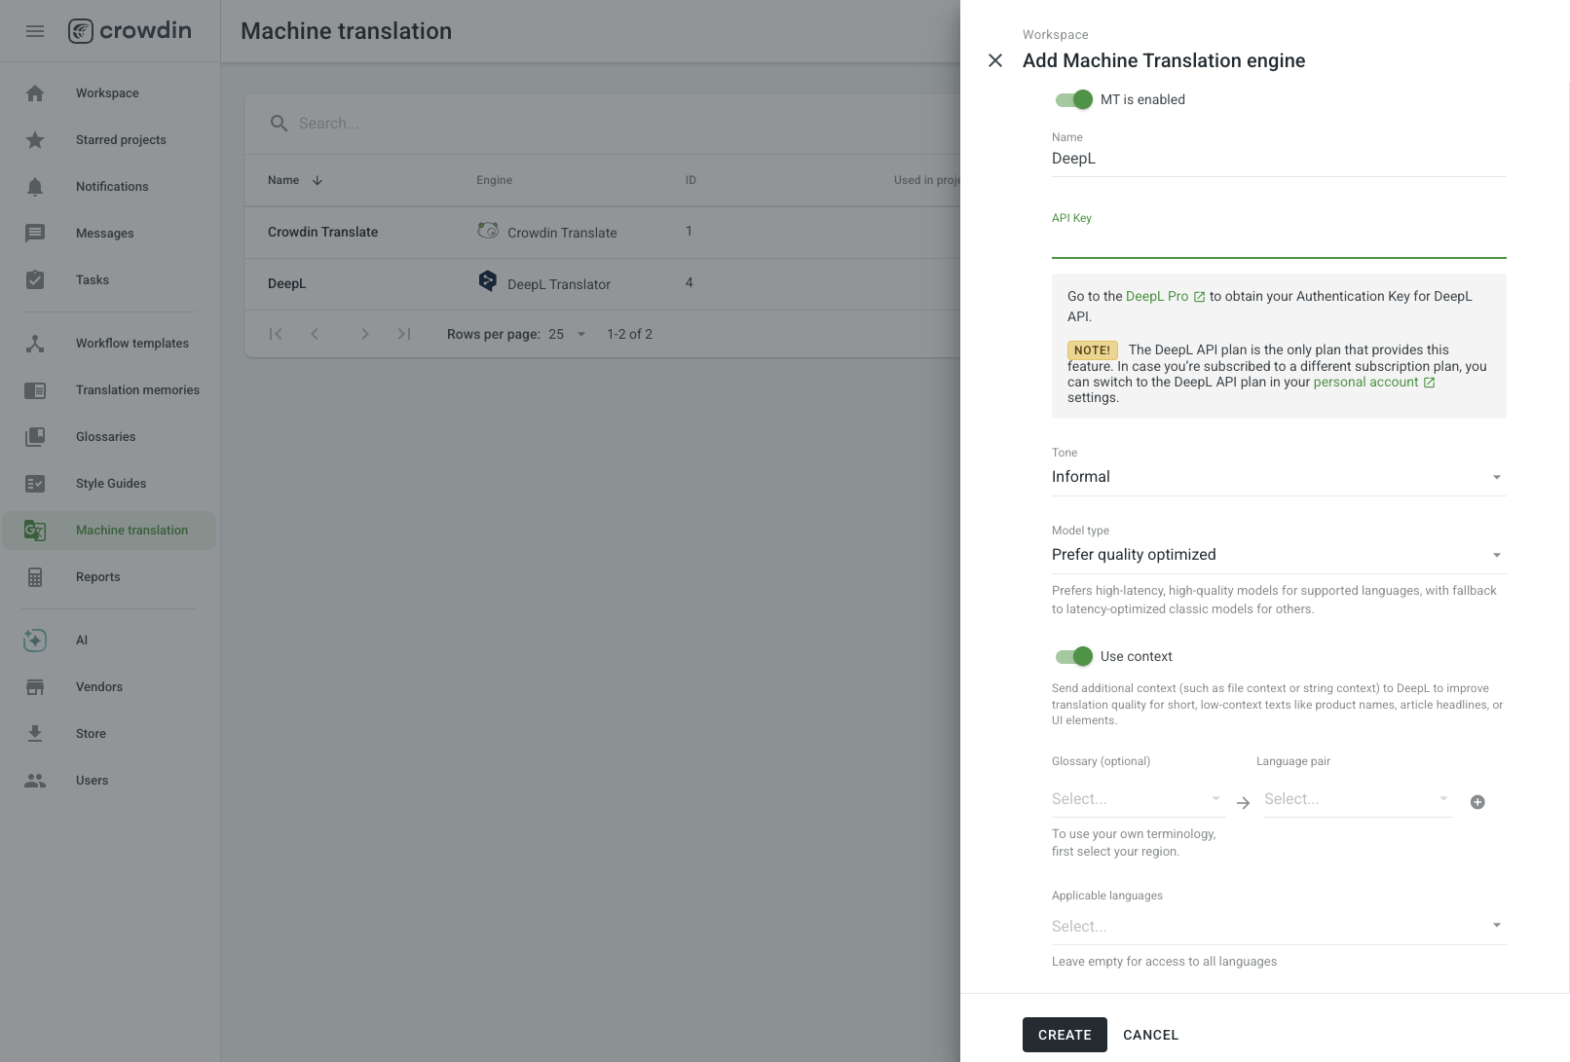Open the hamburger menu icon
Image resolution: width=1570 pixels, height=1062 pixels.
[x=35, y=31]
